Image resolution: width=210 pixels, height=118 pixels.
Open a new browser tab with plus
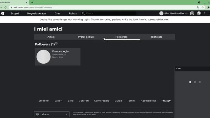click(32, 2)
